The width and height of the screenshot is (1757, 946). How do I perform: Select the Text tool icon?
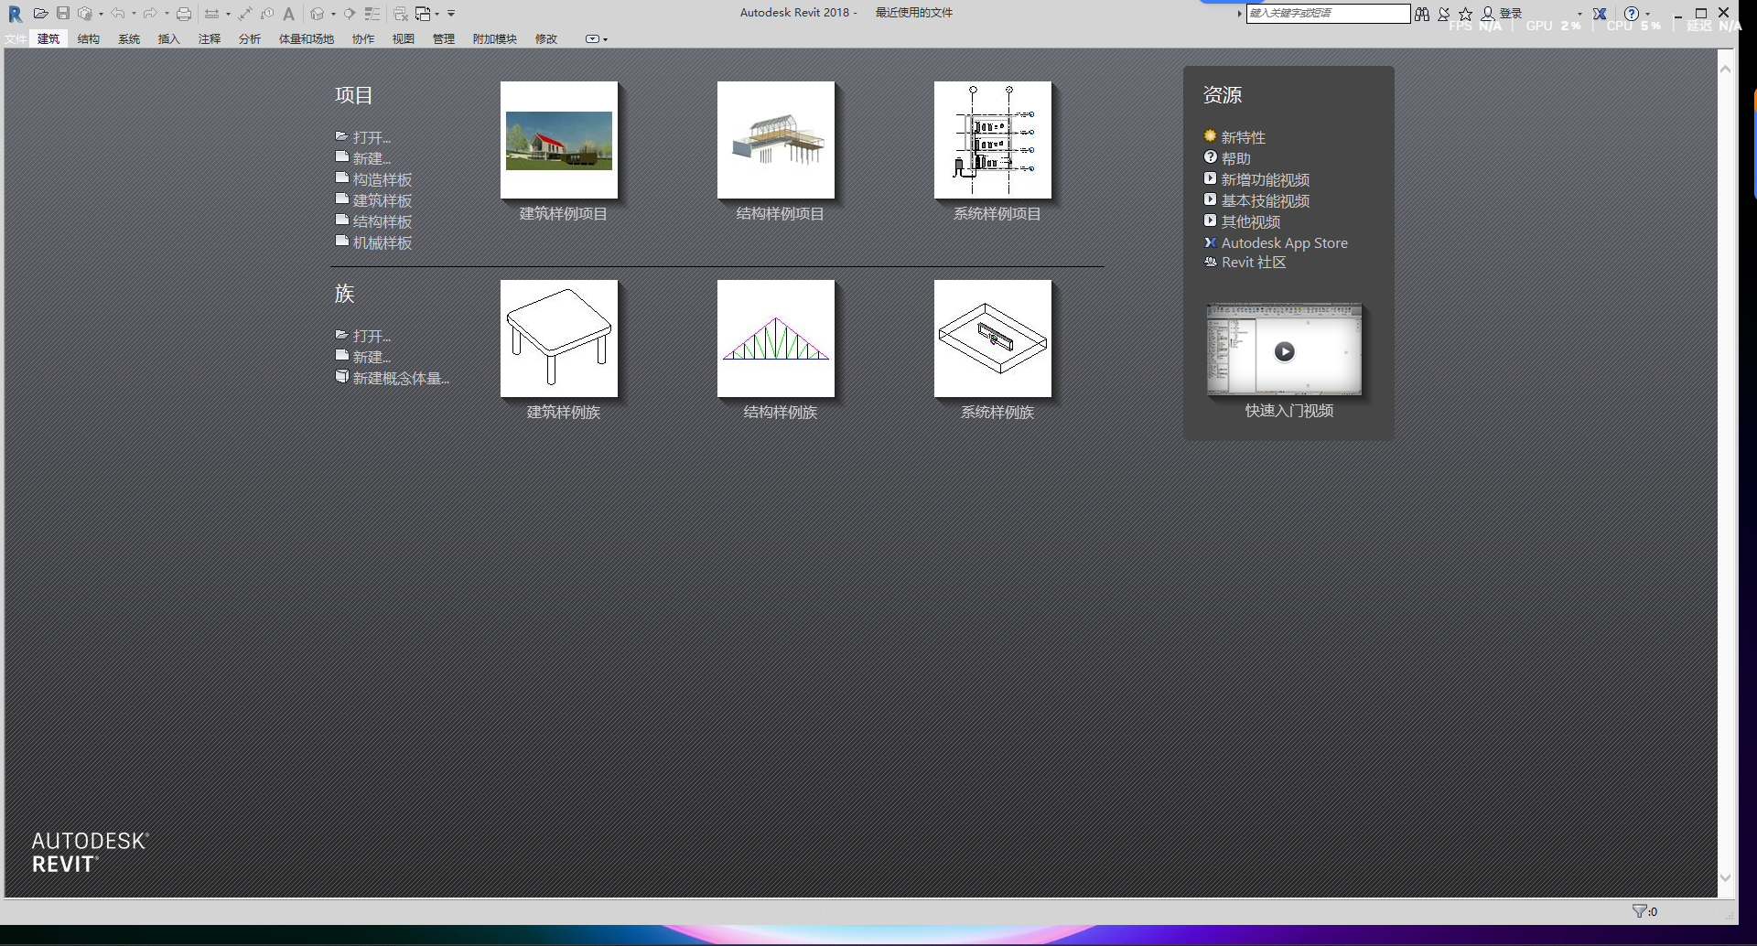point(290,13)
